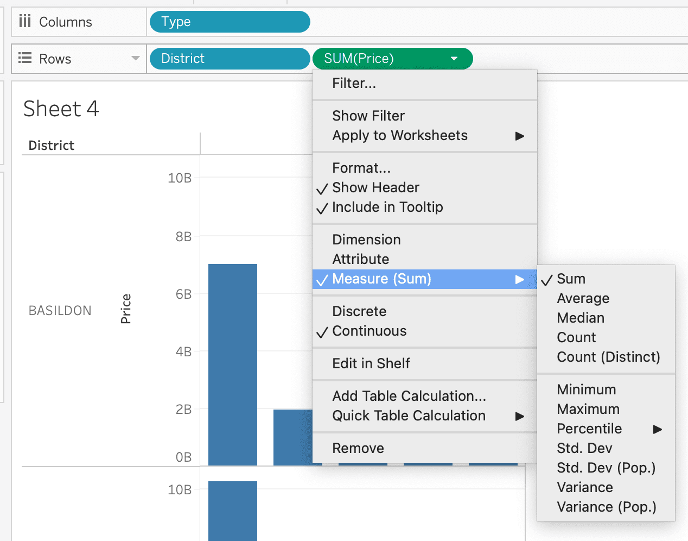Click the Sheet 4 title
Viewport: 688px width, 541px height.
click(x=61, y=109)
